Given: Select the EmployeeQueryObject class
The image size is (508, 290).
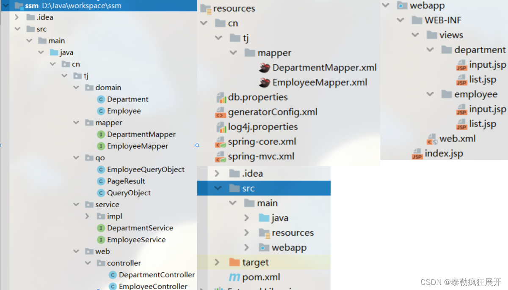Looking at the screenshot, I should pyautogui.click(x=146, y=170).
